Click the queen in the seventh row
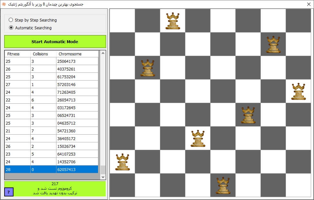This screenshot has height=200, width=314. [x=123, y=162]
